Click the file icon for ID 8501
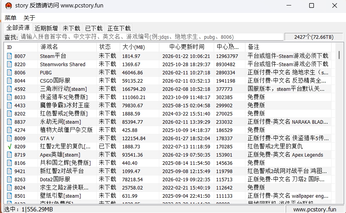 tap(9, 196)
